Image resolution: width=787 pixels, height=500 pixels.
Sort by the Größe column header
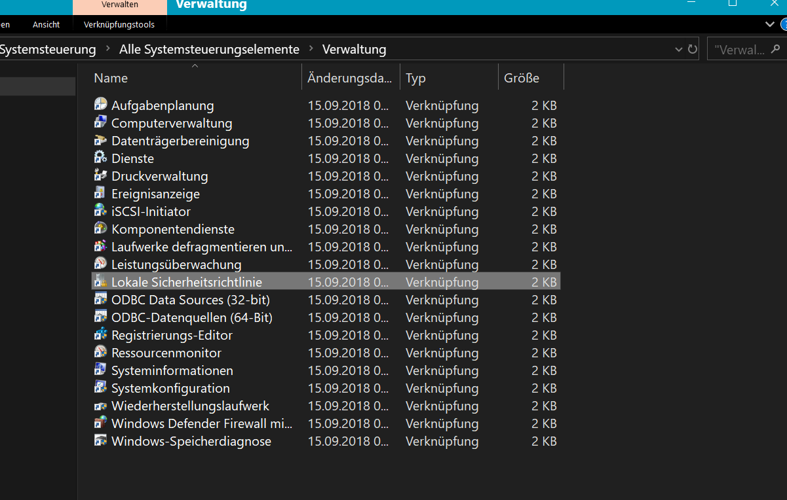[531, 78]
